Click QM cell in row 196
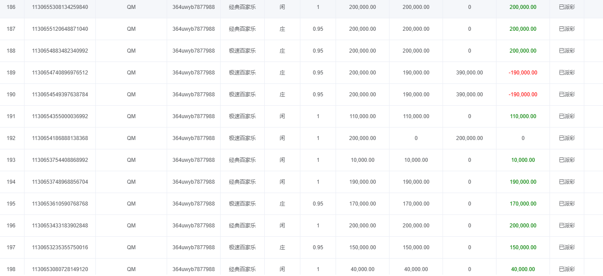Screen dimensions: 603x276 (131, 226)
